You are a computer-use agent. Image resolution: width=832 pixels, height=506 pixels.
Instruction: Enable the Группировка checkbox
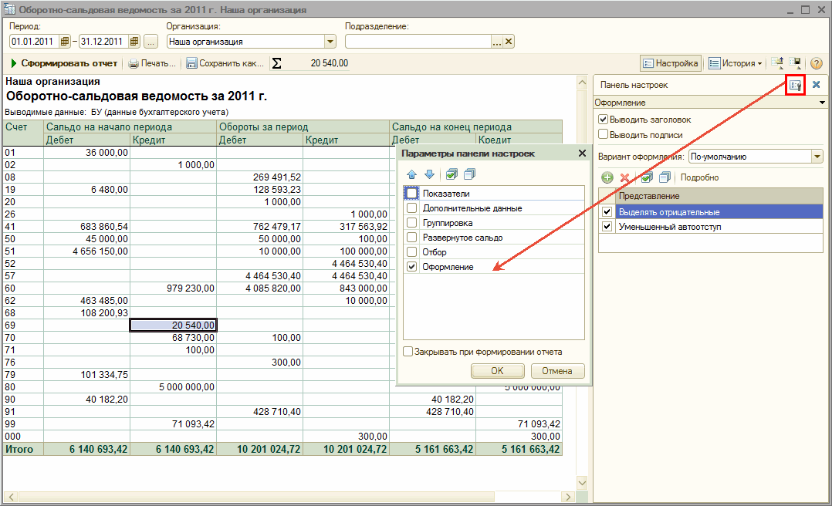tap(412, 223)
